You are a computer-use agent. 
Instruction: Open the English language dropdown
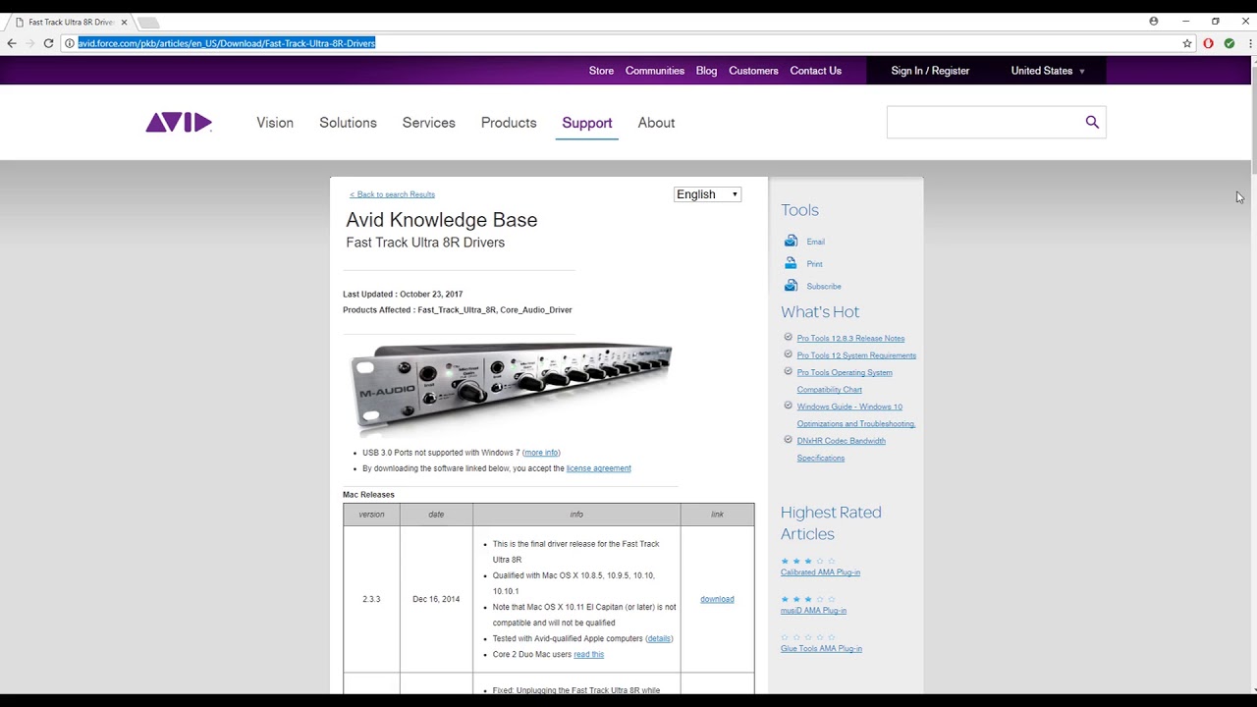pos(707,194)
